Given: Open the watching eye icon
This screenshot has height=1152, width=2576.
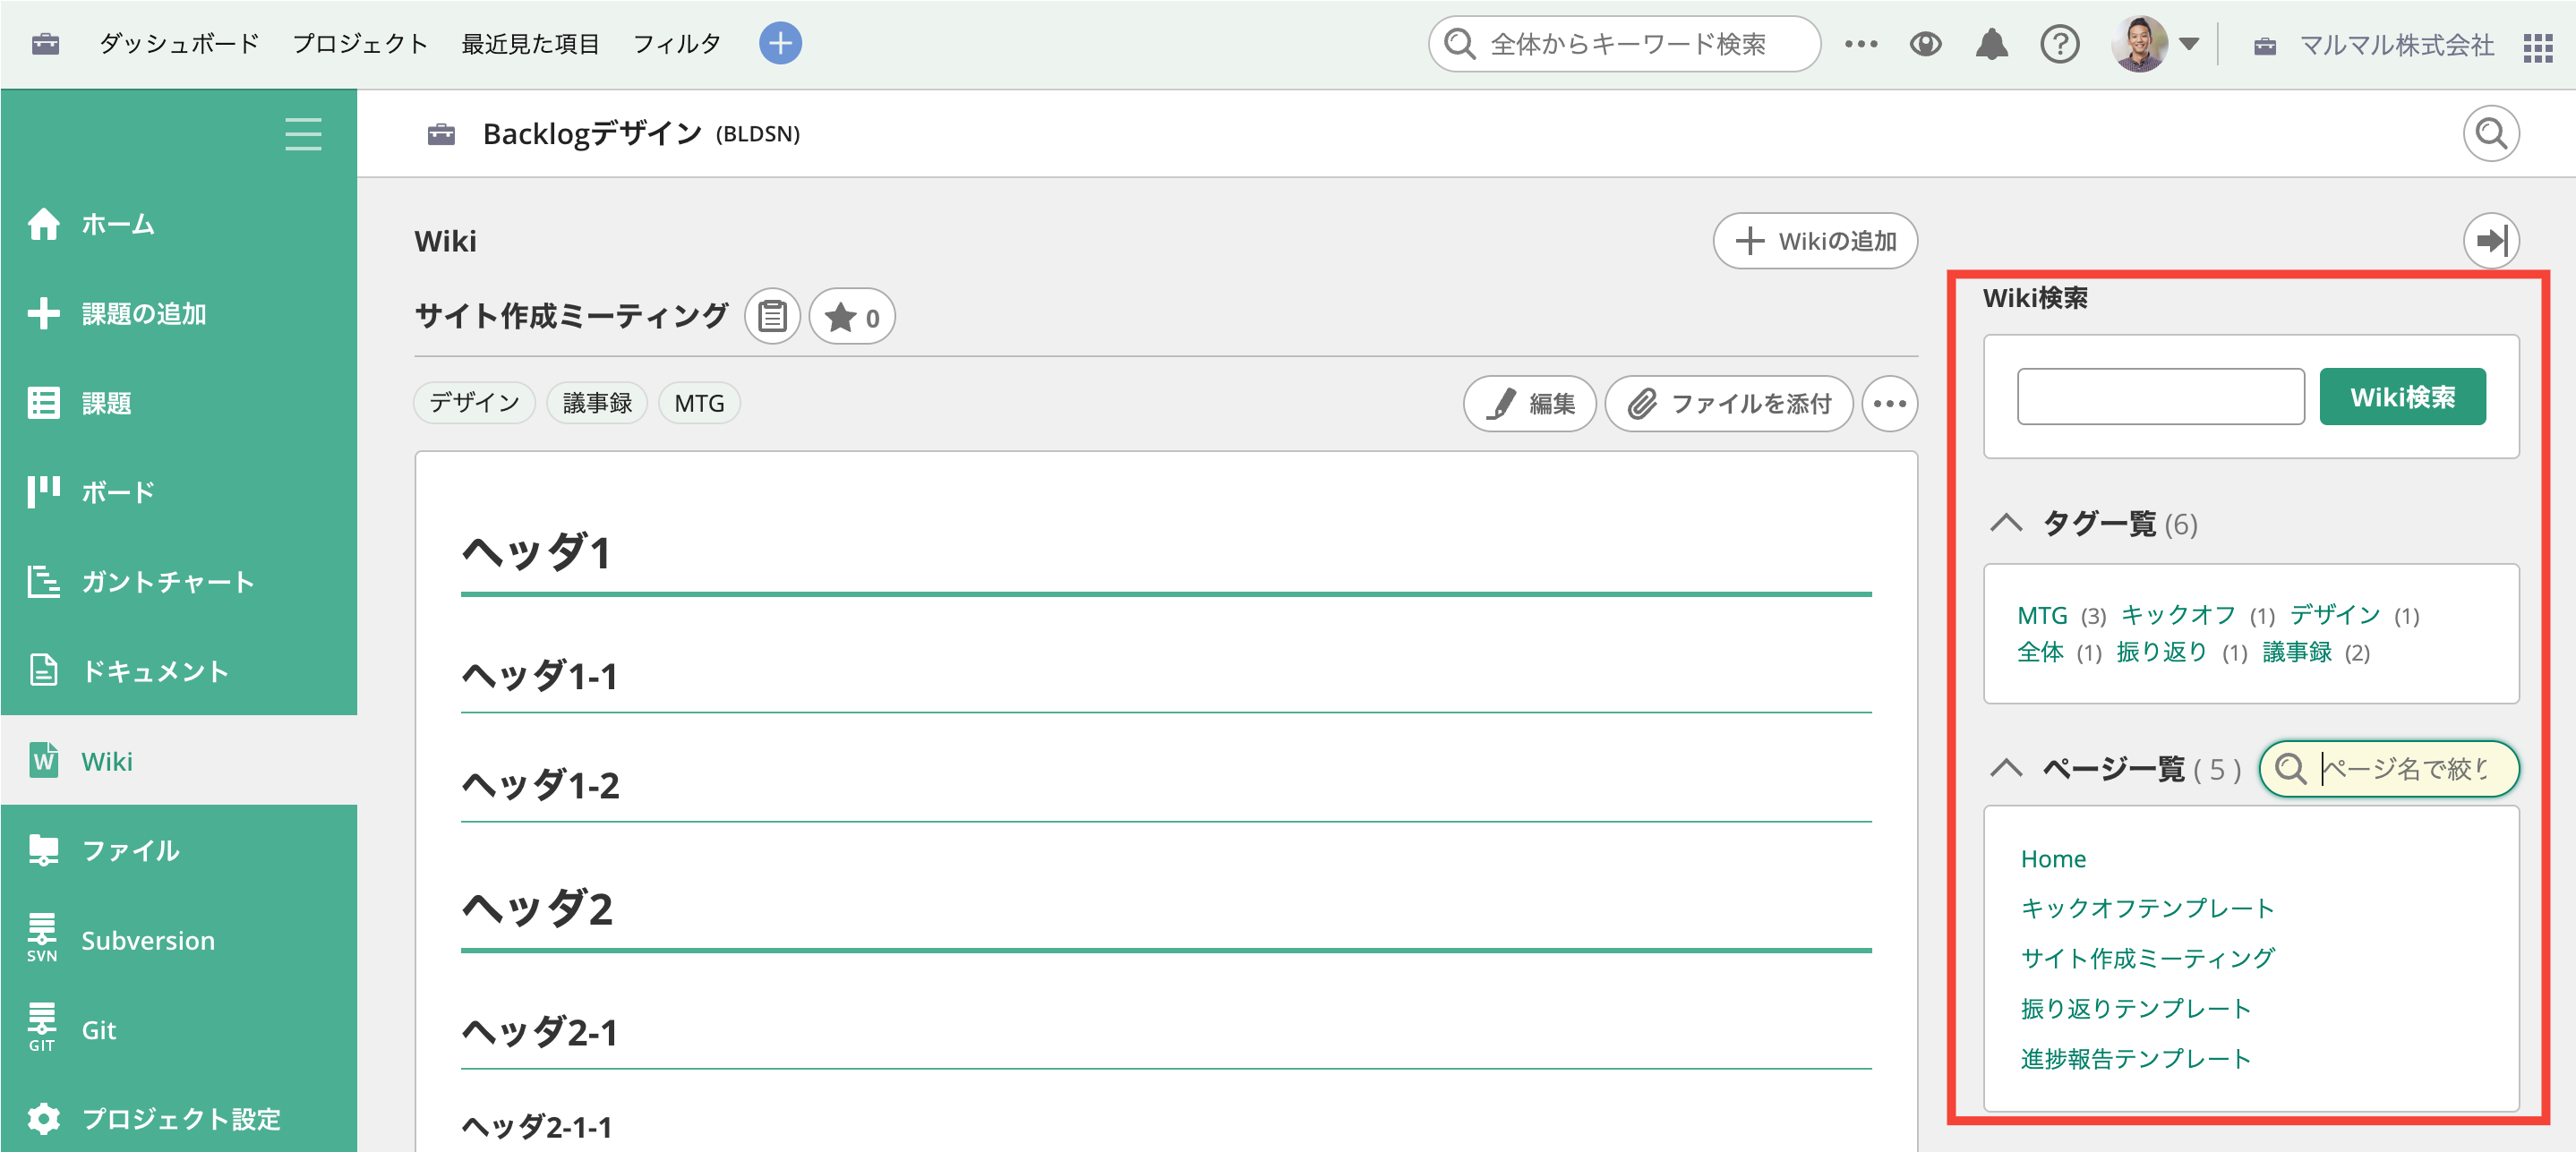Looking at the screenshot, I should pos(1925,44).
